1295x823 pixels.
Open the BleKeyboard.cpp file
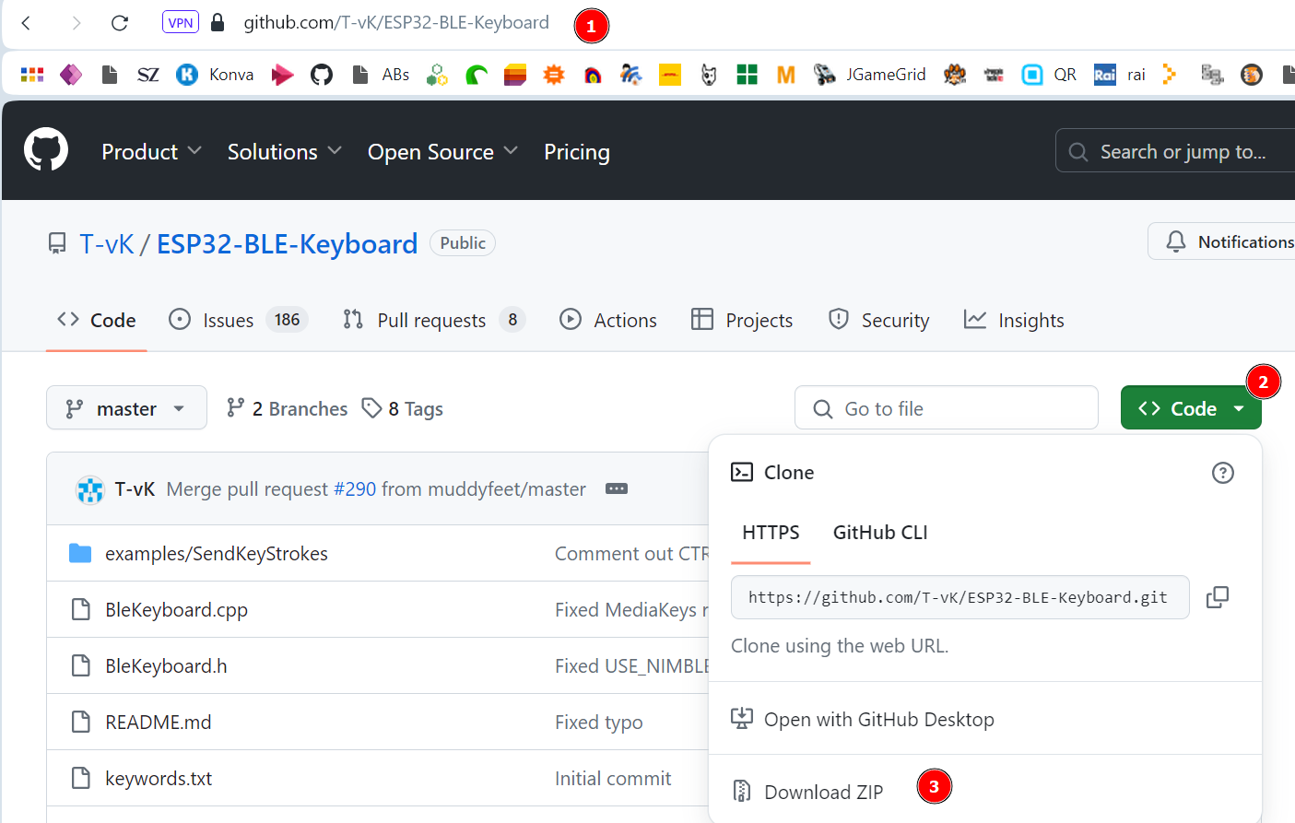click(x=176, y=609)
